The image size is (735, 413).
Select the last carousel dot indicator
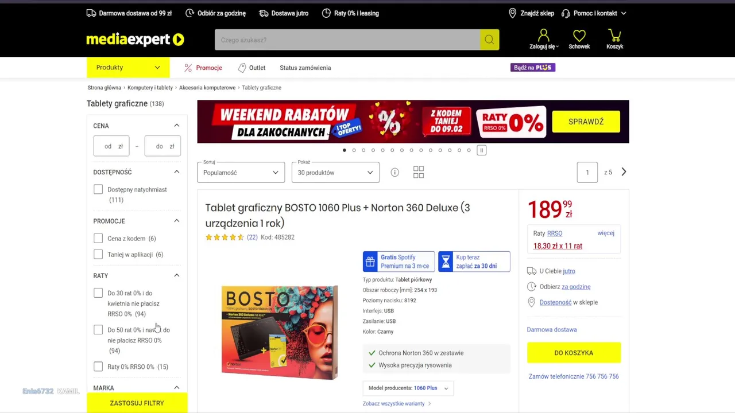(x=469, y=150)
